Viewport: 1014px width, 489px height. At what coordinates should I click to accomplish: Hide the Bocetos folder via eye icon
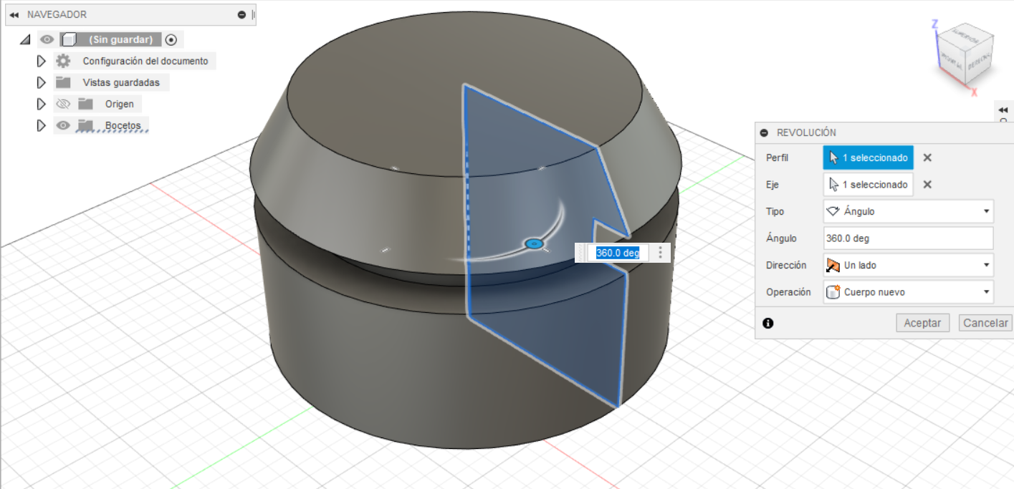(x=63, y=125)
